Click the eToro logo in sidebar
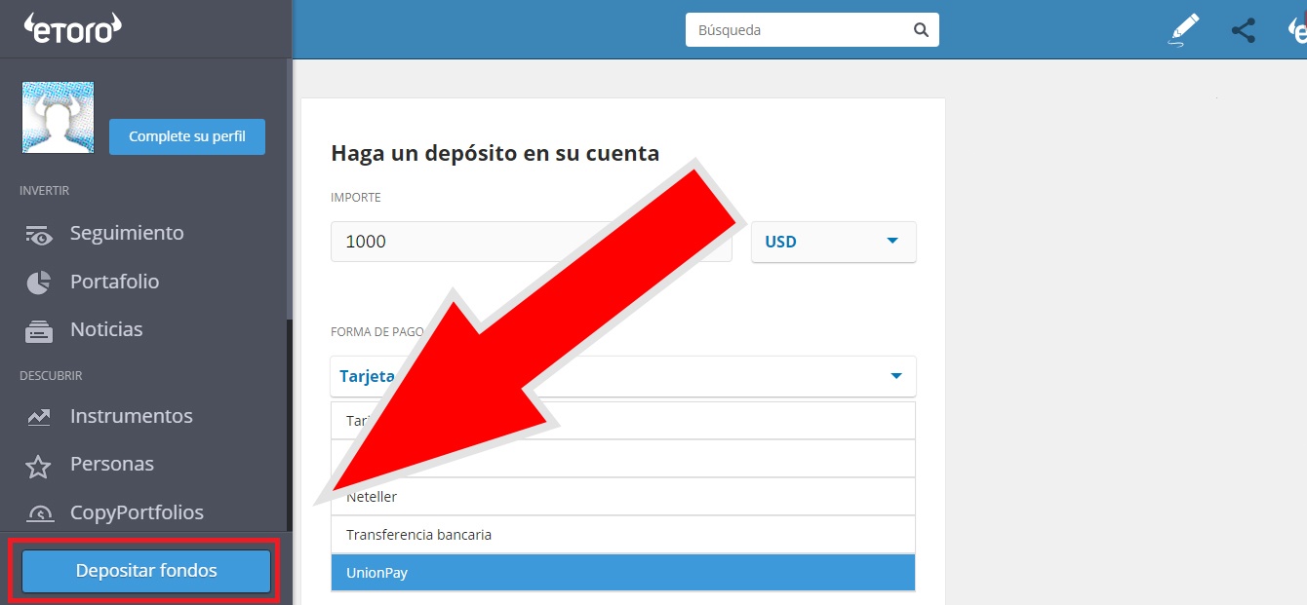 73,28
